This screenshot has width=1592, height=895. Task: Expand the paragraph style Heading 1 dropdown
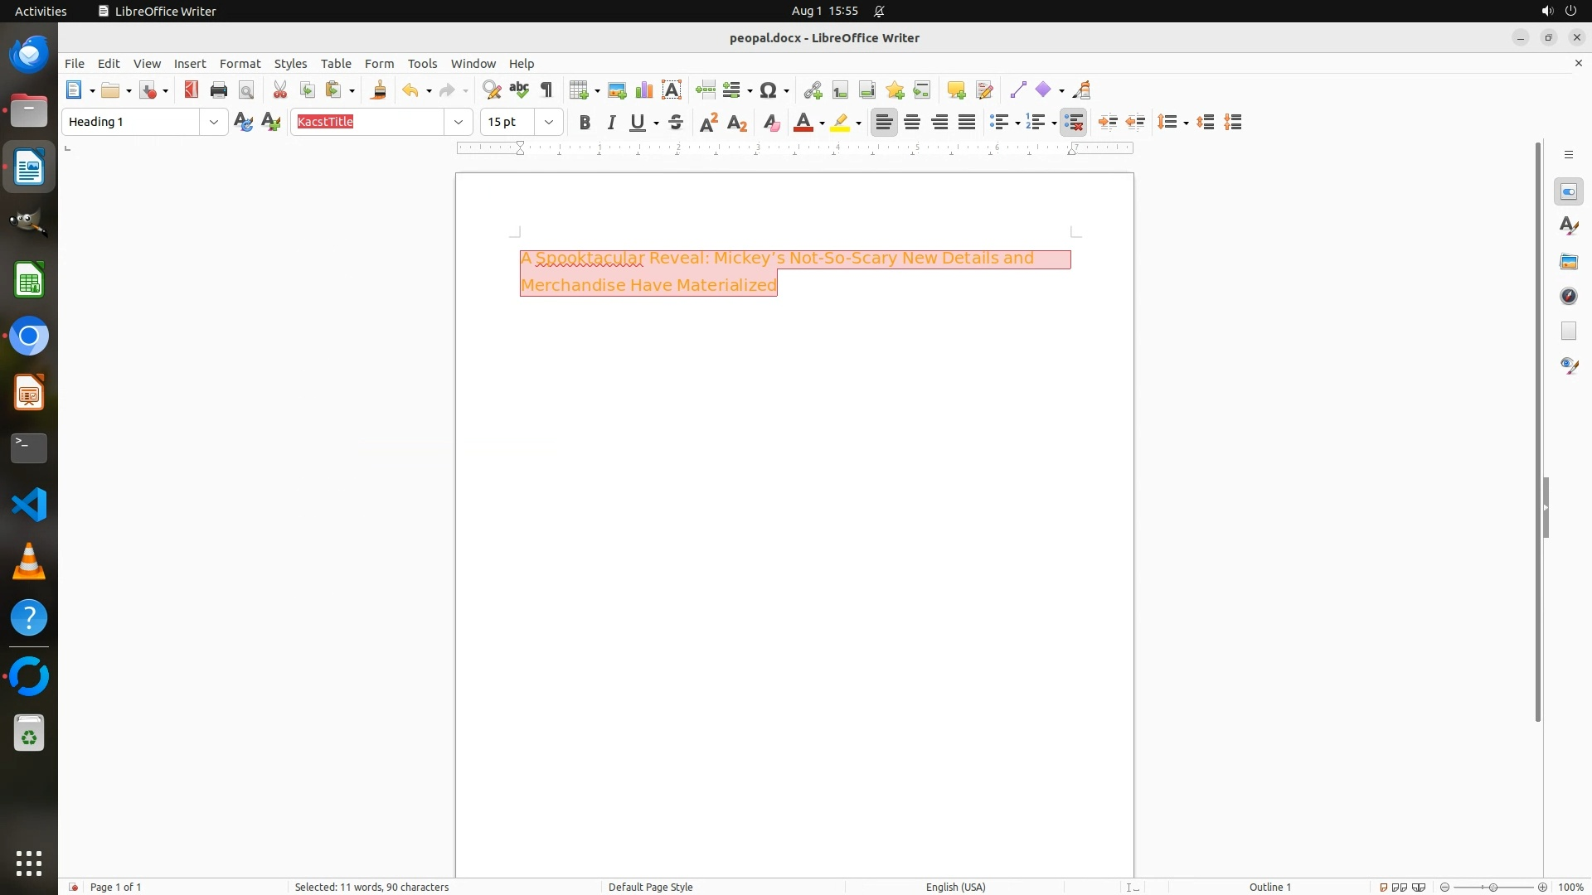214,123
